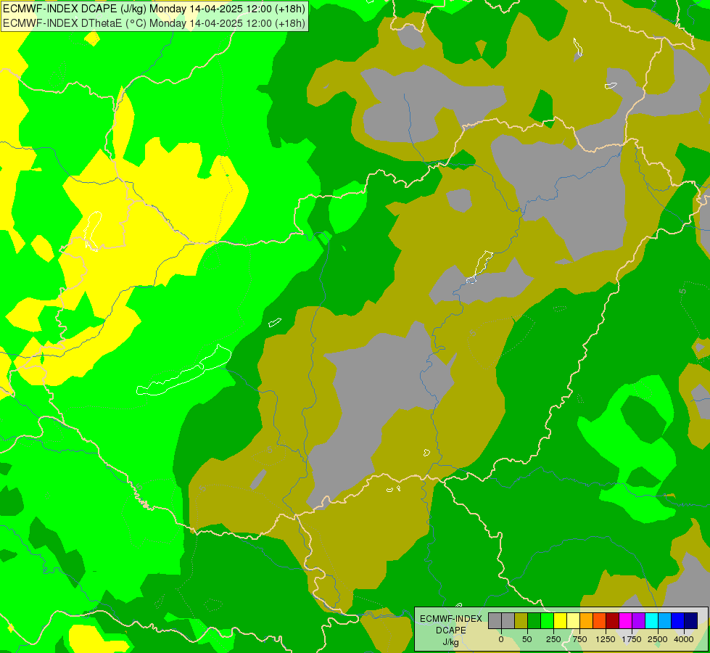Click the olive swatch in the DCAPE legend
Screen dimensions: 710x653
[x=521, y=620]
